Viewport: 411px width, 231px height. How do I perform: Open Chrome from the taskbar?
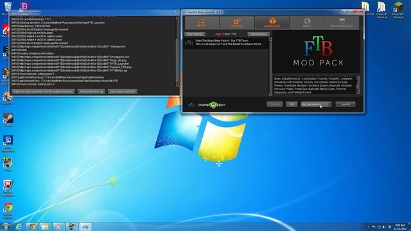pos(32,227)
